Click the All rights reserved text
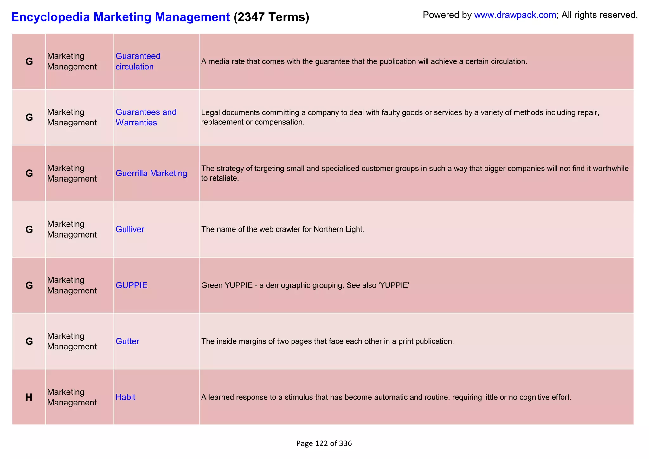 600,15
